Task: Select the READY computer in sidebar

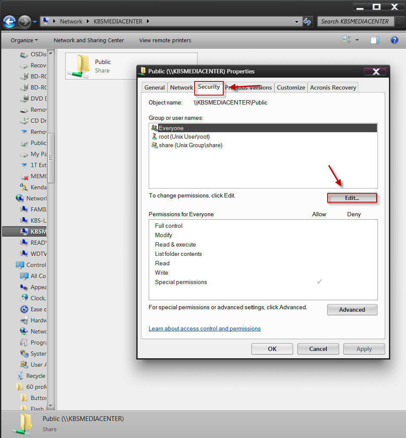Action: (x=34, y=243)
